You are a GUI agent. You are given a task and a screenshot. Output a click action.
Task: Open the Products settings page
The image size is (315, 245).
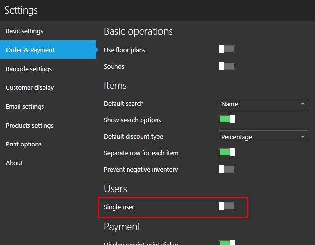pos(29,126)
